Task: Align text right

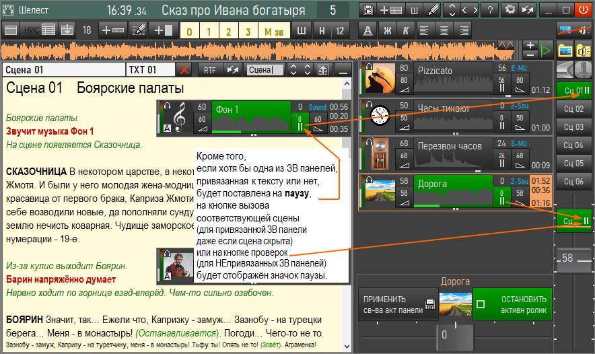Action: click(x=463, y=30)
